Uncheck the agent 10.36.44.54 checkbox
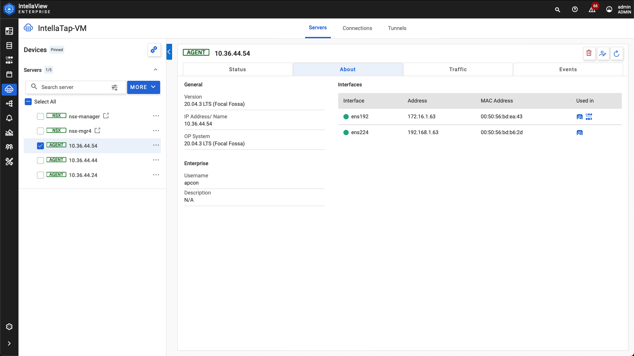Viewport: 634px width, 356px height. coord(40,146)
